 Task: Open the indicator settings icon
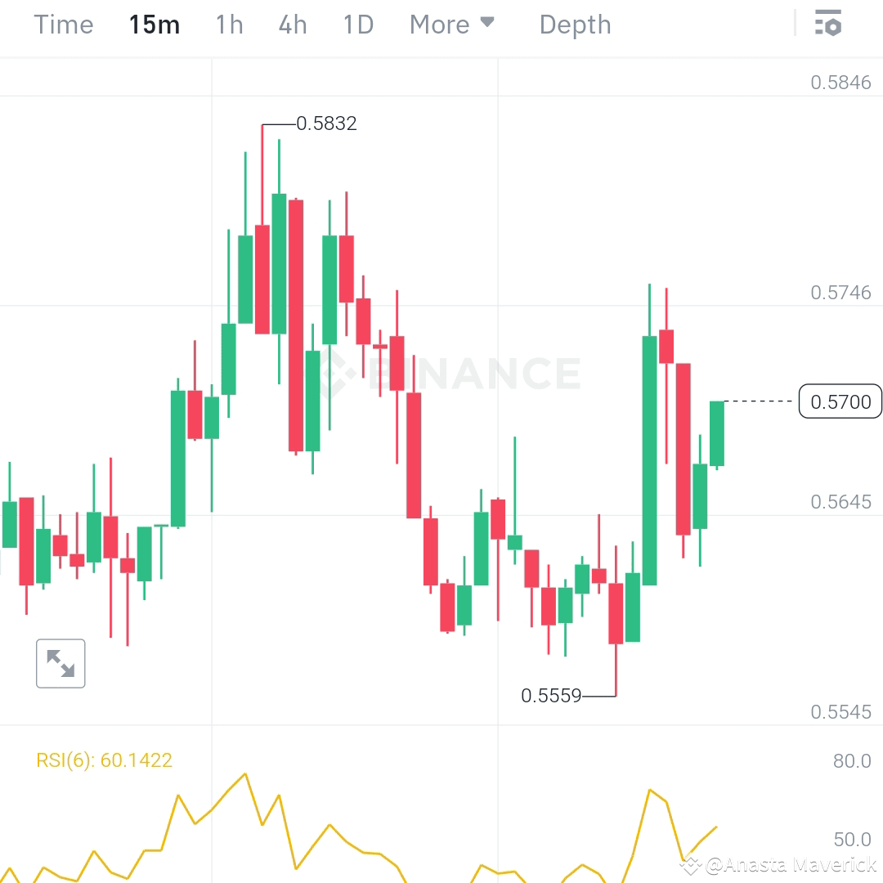(x=829, y=24)
